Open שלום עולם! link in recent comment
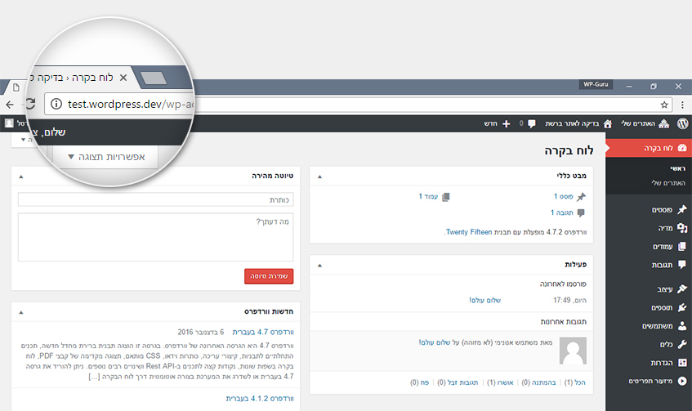The height and width of the screenshot is (411, 692). [x=435, y=342]
